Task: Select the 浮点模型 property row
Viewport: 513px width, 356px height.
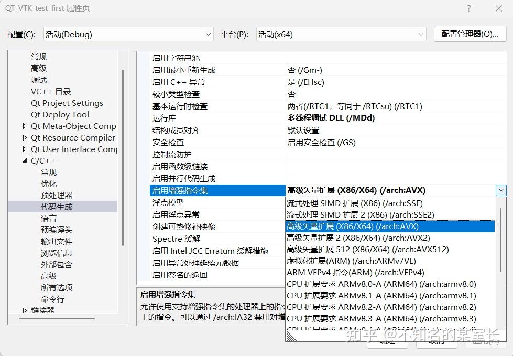Action: click(217, 202)
